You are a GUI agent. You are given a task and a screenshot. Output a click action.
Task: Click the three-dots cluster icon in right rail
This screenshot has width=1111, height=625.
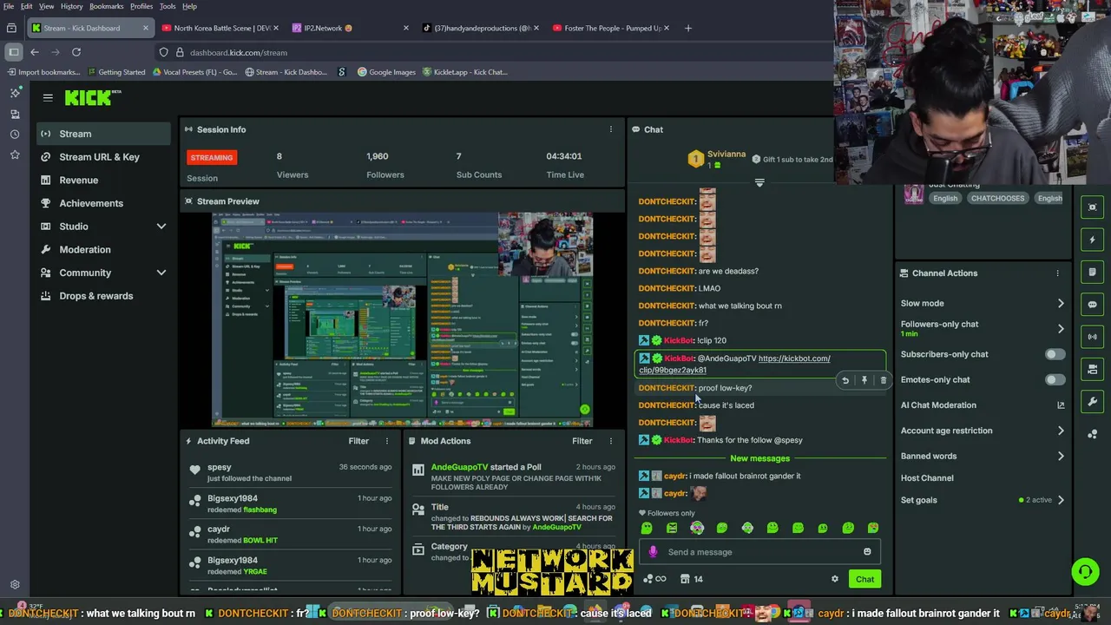coord(1093,434)
